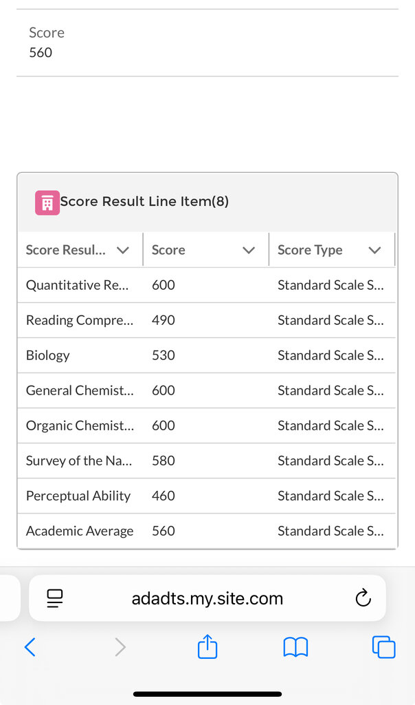Sort by the Score Type column header
Image resolution: width=415 pixels, height=705 pixels.
pos(310,250)
